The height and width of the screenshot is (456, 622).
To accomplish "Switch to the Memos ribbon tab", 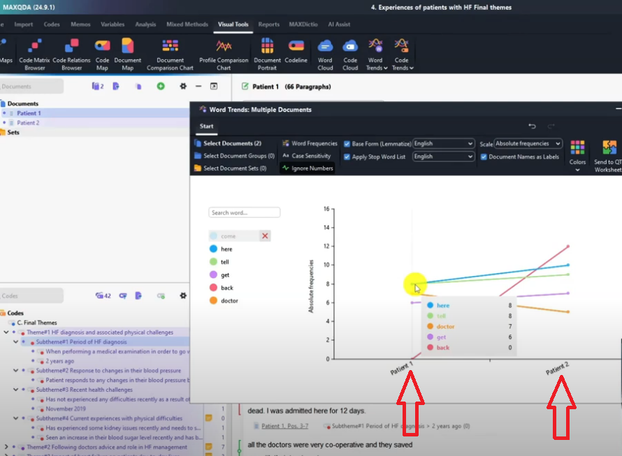I will pyautogui.click(x=80, y=24).
